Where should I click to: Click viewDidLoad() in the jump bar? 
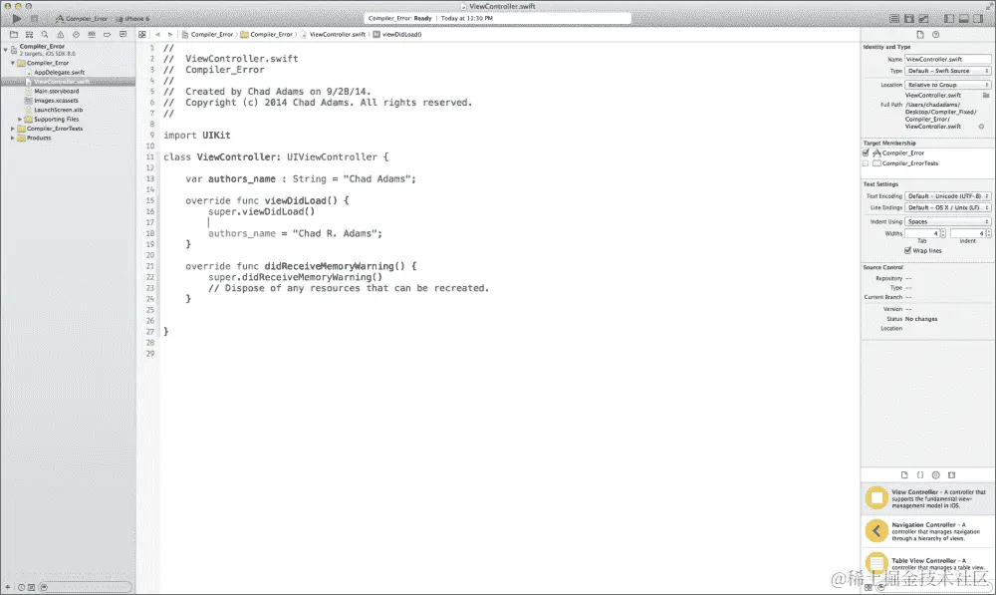(x=397, y=34)
